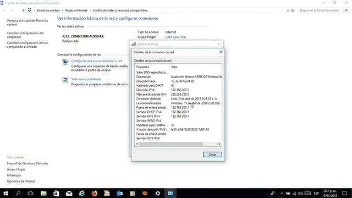This screenshot has height=198, width=352.
Task: Open Firewall de Windows Defender link
Action: pyautogui.click(x=28, y=163)
